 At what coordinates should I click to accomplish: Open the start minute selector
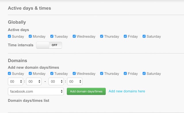34,82
